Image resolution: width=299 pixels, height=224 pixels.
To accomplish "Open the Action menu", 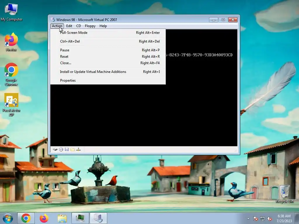I will pyautogui.click(x=57, y=26).
